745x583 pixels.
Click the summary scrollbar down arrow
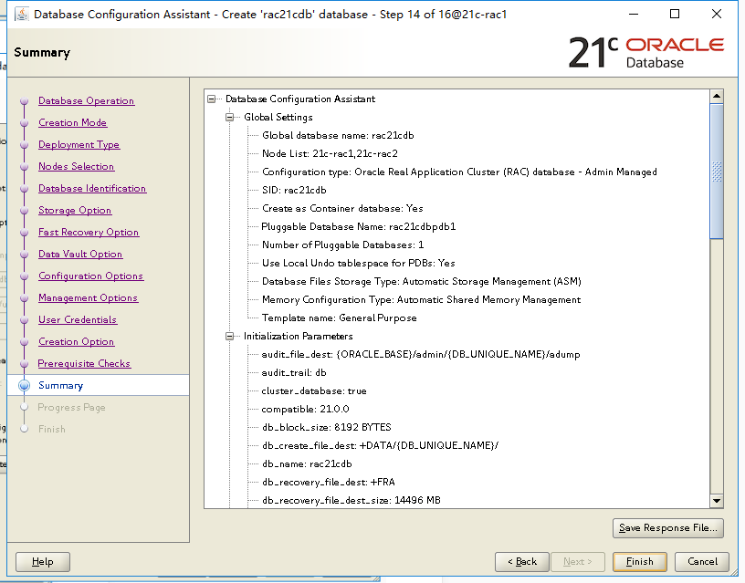click(717, 500)
